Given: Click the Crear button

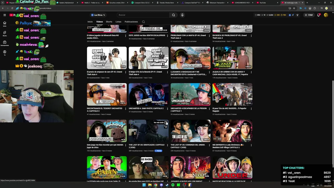Looking at the screenshot, I should 308,15.
